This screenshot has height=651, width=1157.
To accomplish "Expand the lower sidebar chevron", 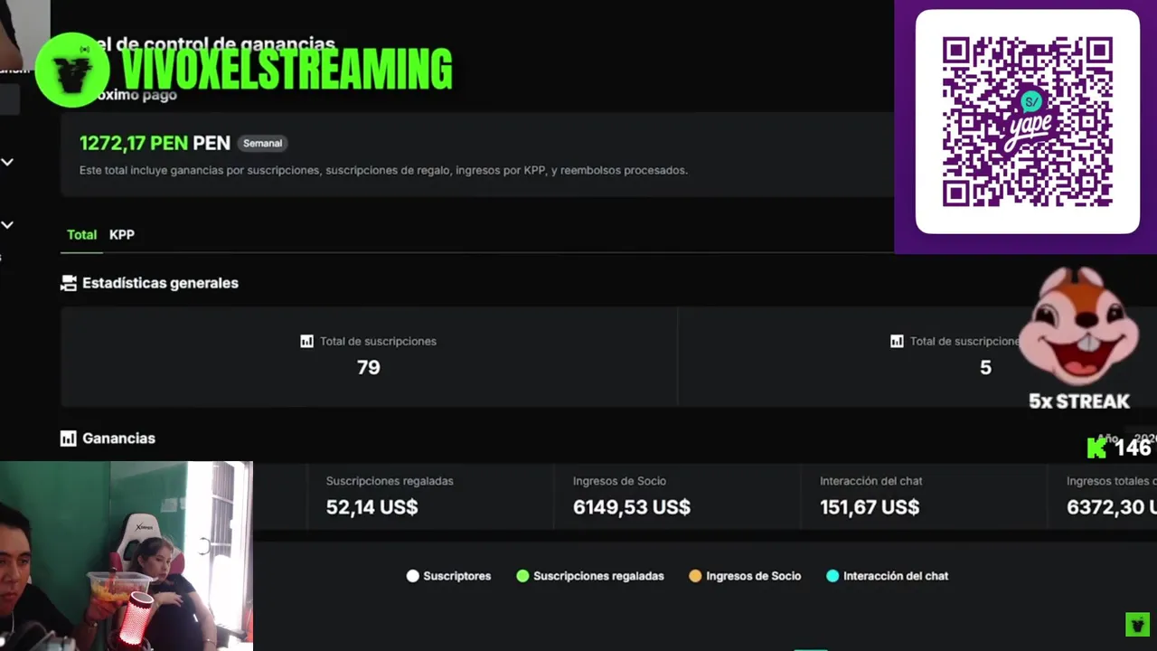I will coord(7,225).
